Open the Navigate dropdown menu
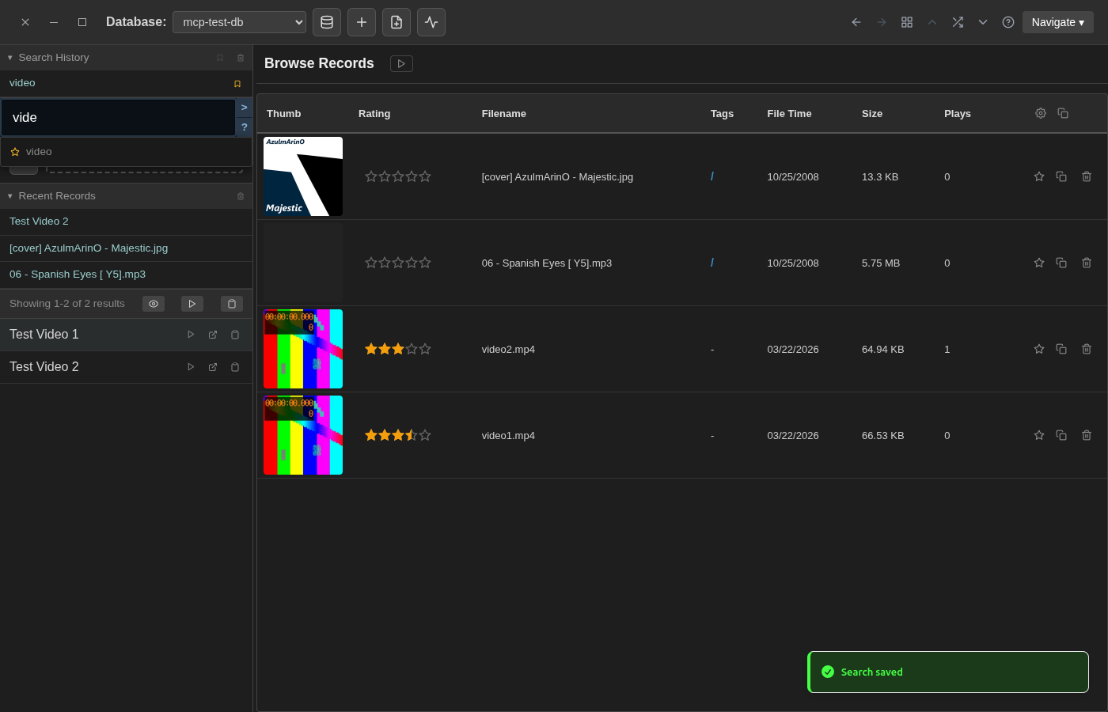1108x712 pixels. tap(1058, 22)
